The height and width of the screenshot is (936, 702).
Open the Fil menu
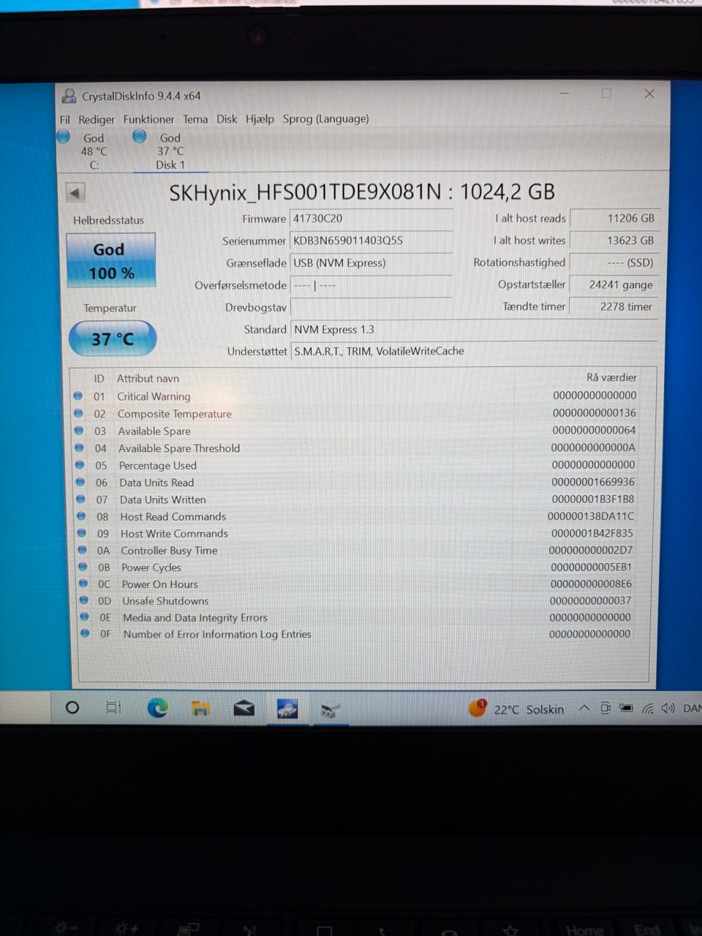coord(65,119)
